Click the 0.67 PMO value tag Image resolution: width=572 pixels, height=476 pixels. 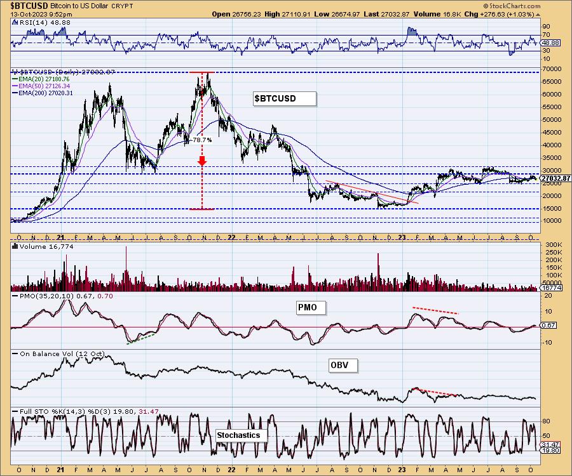(549, 325)
